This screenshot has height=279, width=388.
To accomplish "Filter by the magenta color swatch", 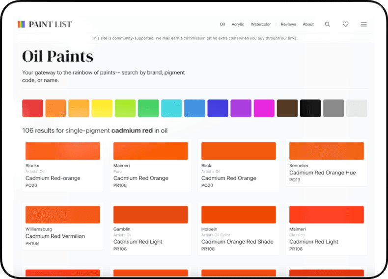I will [264, 108].
